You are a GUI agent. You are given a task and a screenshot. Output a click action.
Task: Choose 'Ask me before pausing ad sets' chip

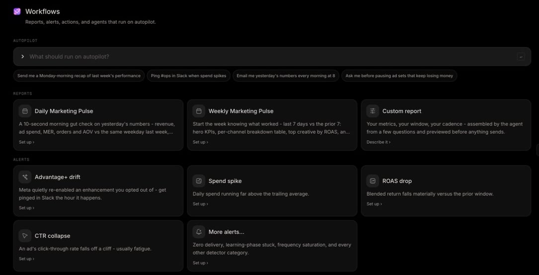pyautogui.click(x=399, y=76)
